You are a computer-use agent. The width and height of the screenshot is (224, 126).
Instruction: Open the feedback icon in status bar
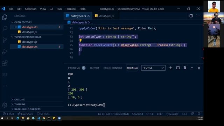192,114
